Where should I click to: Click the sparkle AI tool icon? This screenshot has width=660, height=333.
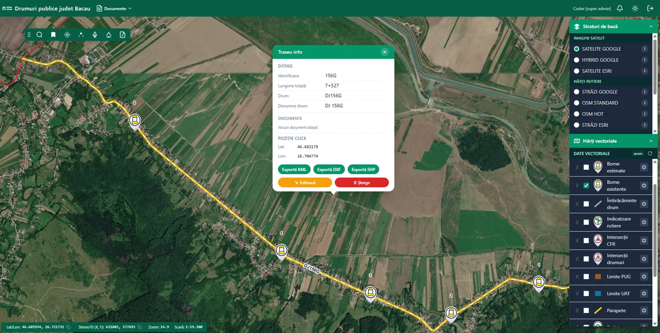click(81, 35)
